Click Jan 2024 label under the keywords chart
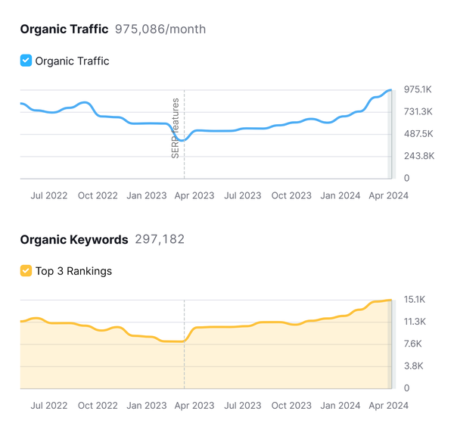This screenshot has width=454, height=433. click(x=340, y=405)
